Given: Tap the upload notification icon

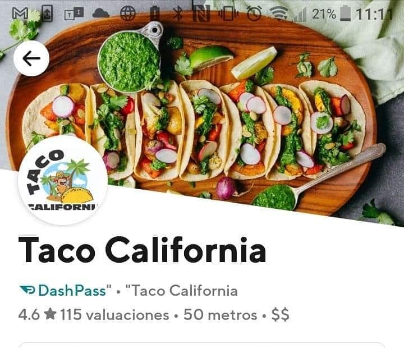Looking at the screenshot, I should 47,13.
